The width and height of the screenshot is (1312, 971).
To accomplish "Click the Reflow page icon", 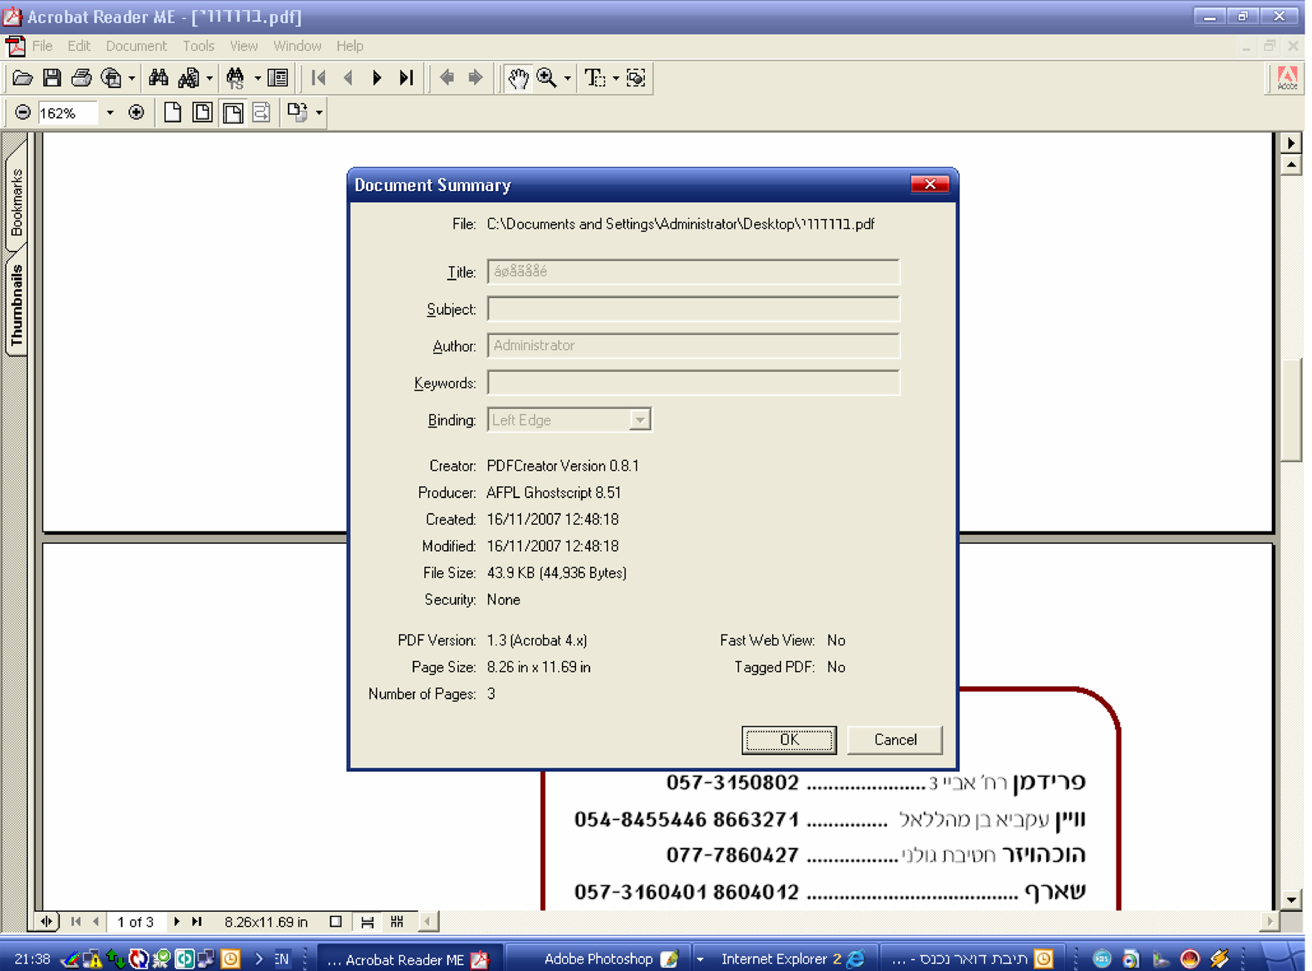I will [x=261, y=112].
